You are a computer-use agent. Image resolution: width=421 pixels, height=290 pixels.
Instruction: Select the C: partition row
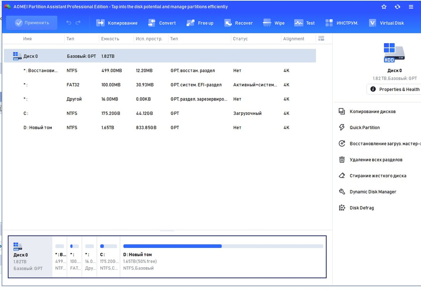tap(160, 113)
